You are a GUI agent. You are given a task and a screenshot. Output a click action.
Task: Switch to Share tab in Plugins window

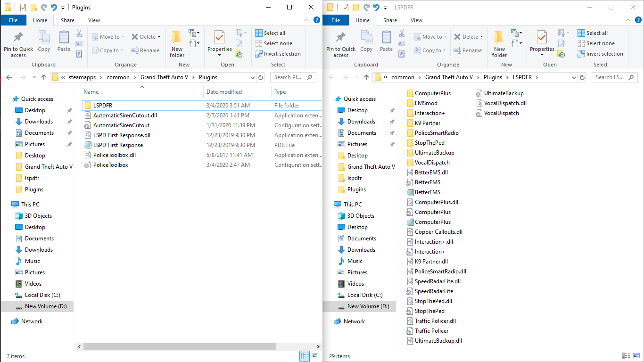tap(67, 20)
